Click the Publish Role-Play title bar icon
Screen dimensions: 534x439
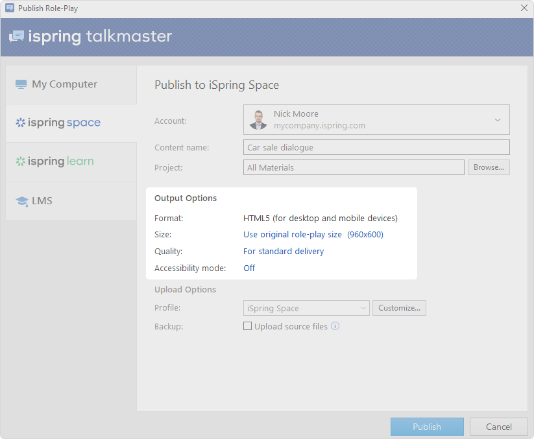click(10, 8)
